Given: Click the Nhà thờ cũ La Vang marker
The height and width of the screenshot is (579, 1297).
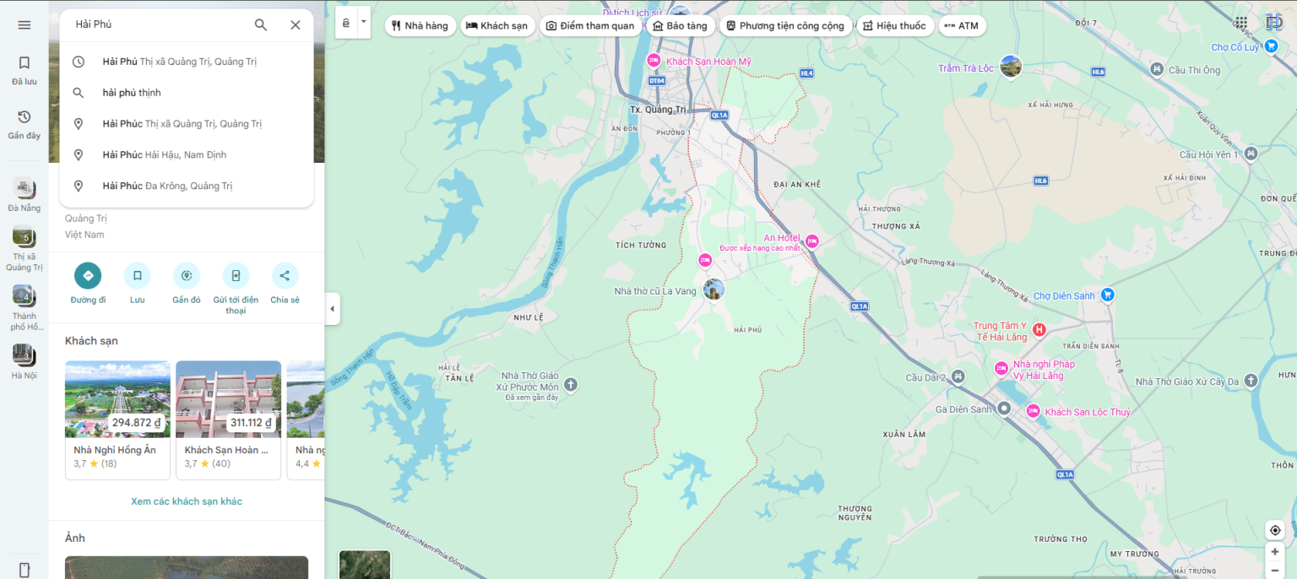Looking at the screenshot, I should tap(714, 289).
